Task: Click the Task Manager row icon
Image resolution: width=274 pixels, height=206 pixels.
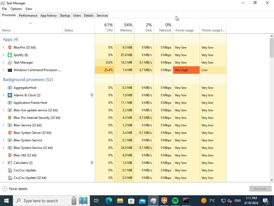Action: tap(10, 62)
